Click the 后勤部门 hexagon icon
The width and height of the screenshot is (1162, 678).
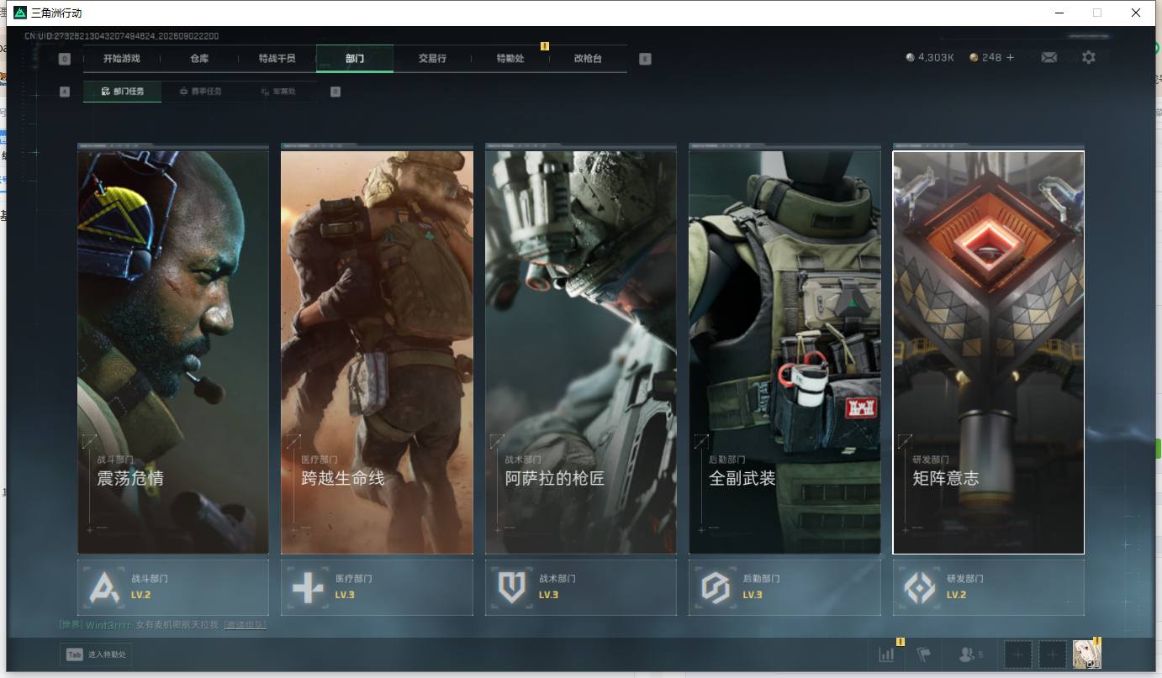pyautogui.click(x=716, y=587)
